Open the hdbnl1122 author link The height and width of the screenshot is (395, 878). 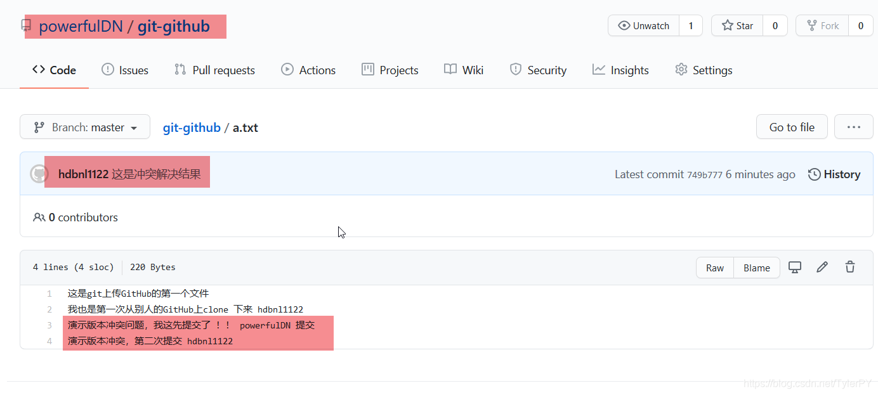(x=83, y=174)
